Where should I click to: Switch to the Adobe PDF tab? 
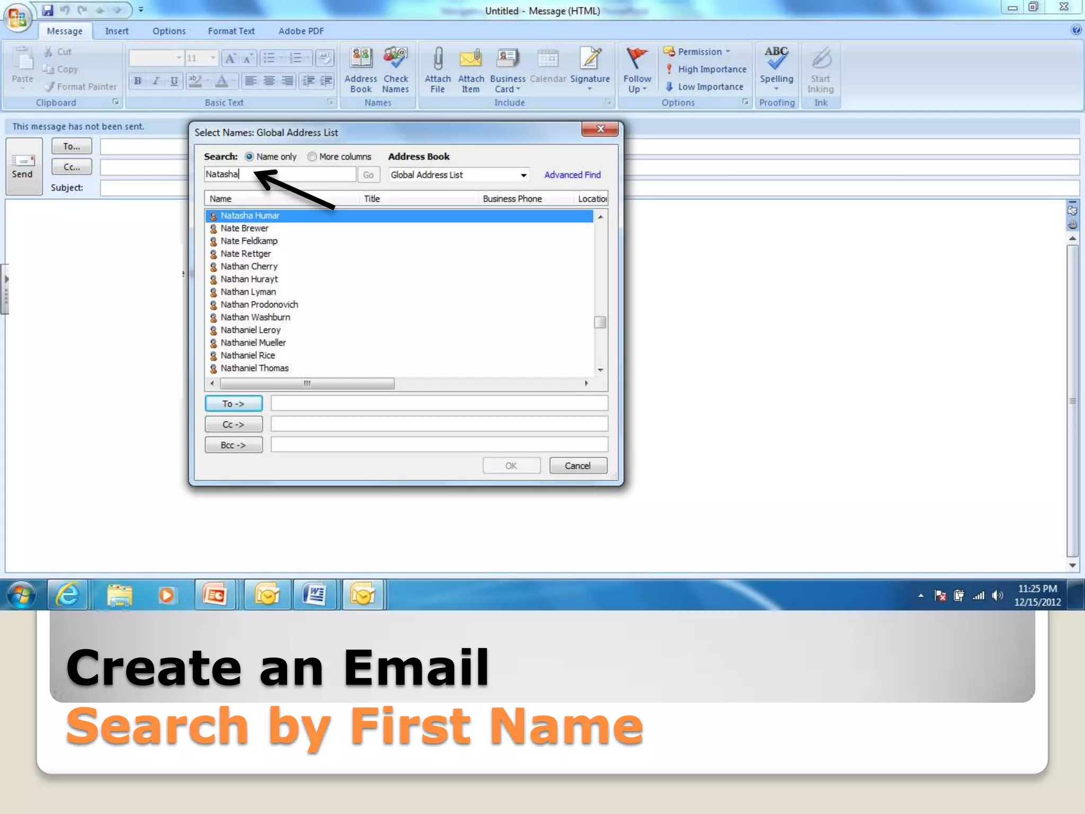click(301, 31)
